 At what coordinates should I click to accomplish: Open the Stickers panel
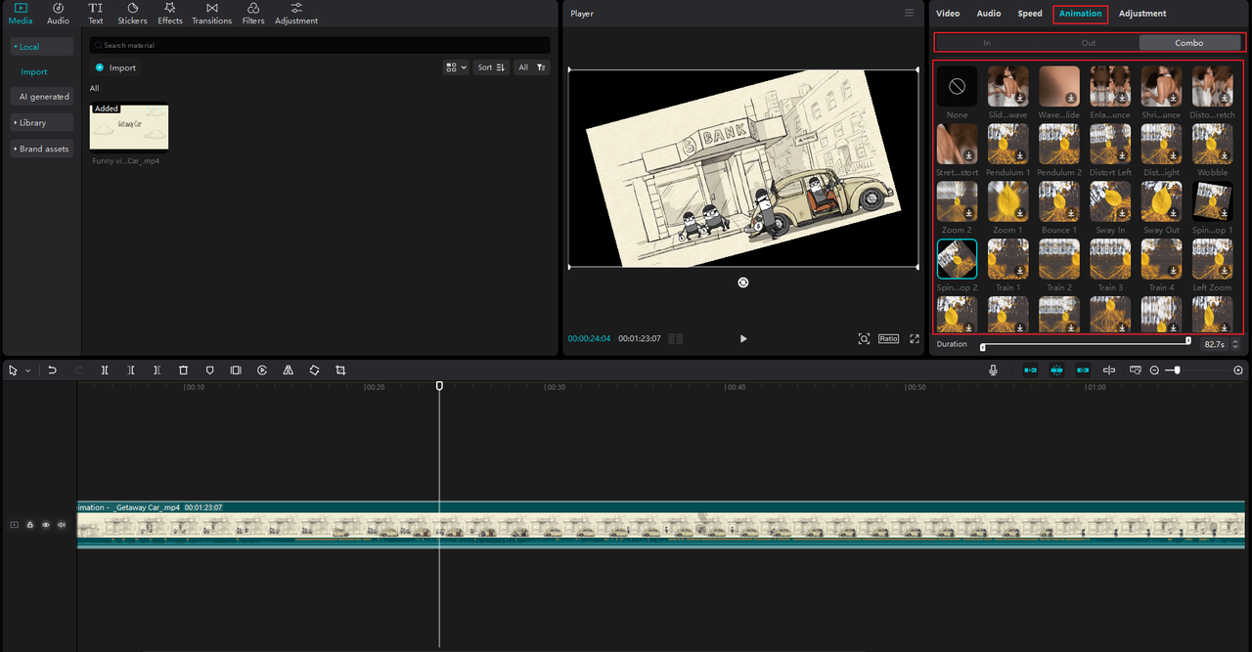click(x=132, y=14)
